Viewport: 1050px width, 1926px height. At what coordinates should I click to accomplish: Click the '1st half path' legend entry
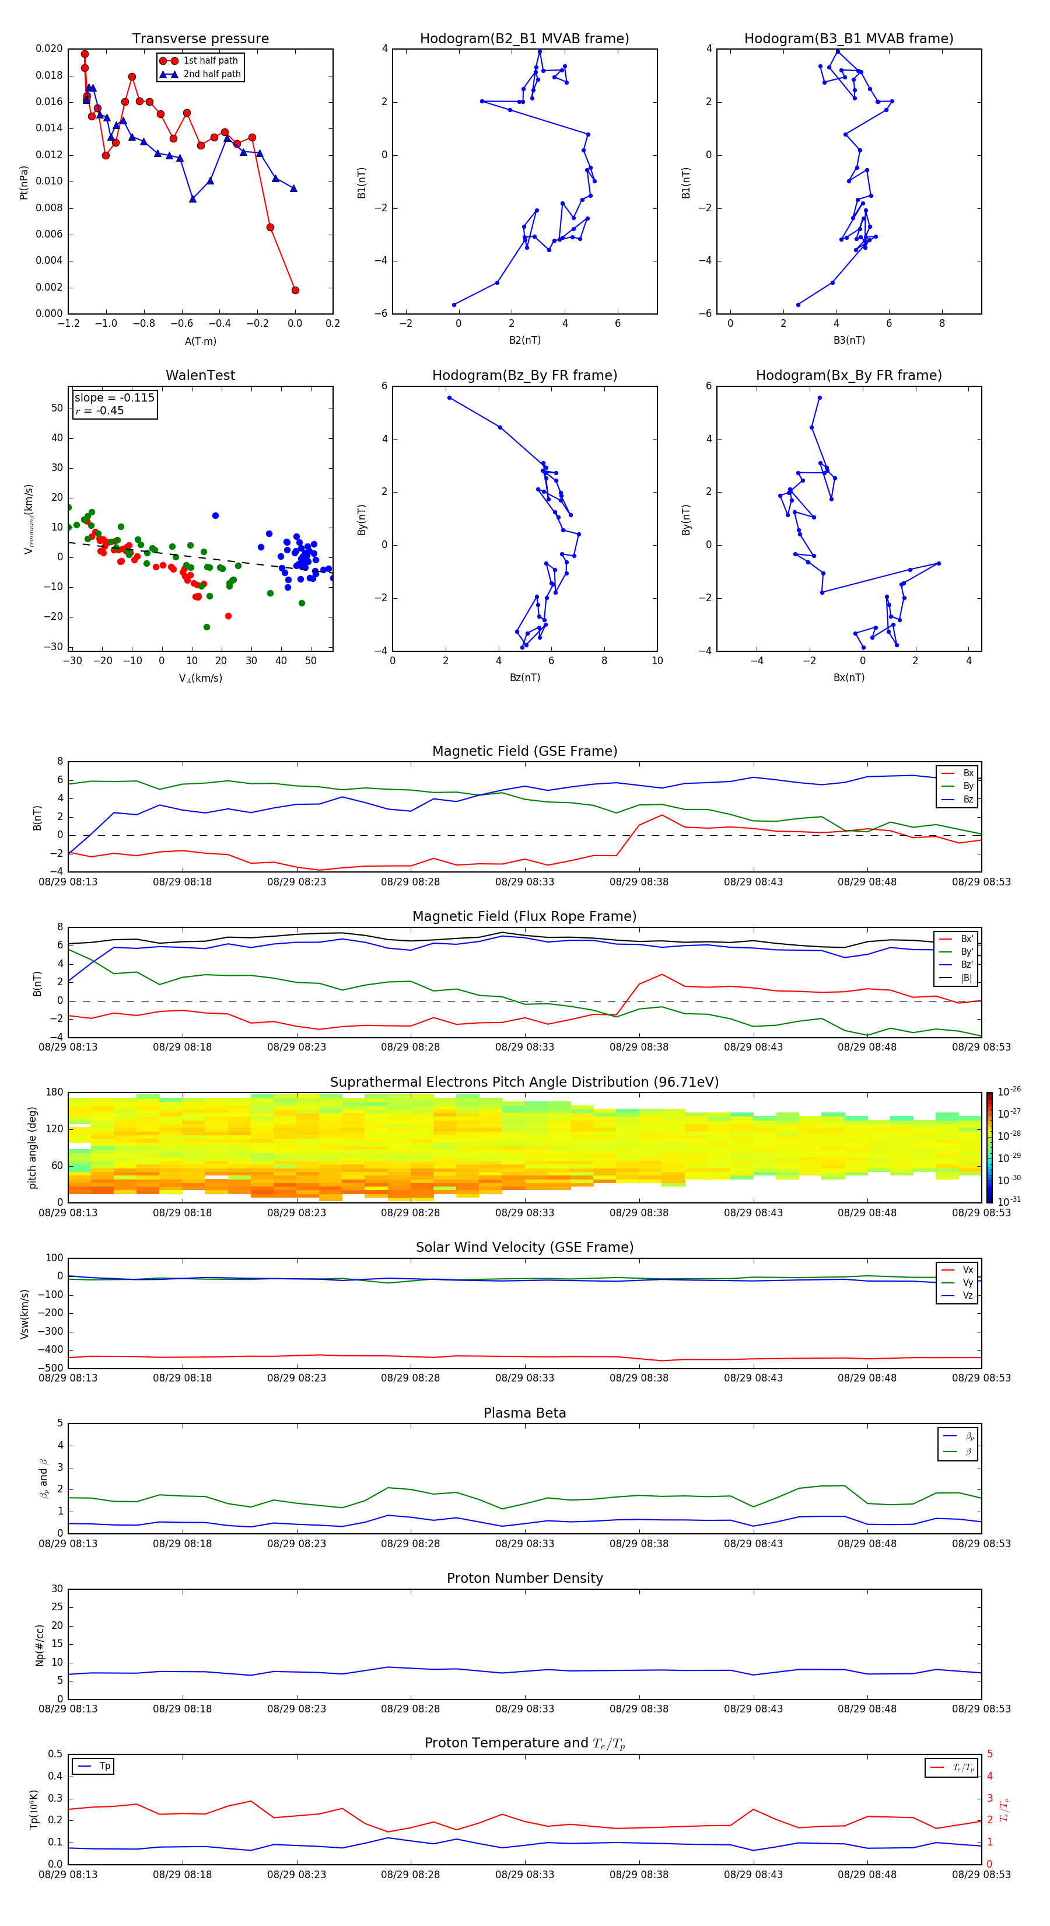pyautogui.click(x=199, y=61)
